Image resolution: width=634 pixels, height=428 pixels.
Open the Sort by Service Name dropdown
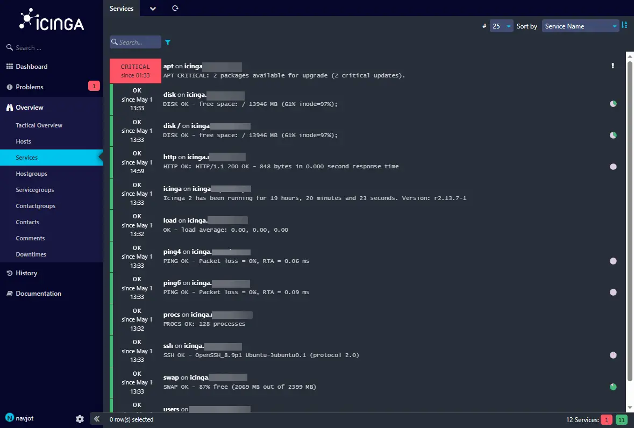point(580,26)
